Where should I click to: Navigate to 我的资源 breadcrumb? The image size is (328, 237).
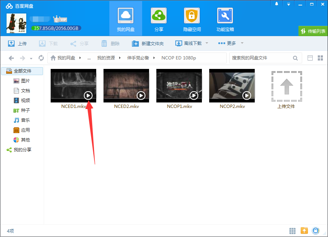pyautogui.click(x=106, y=58)
